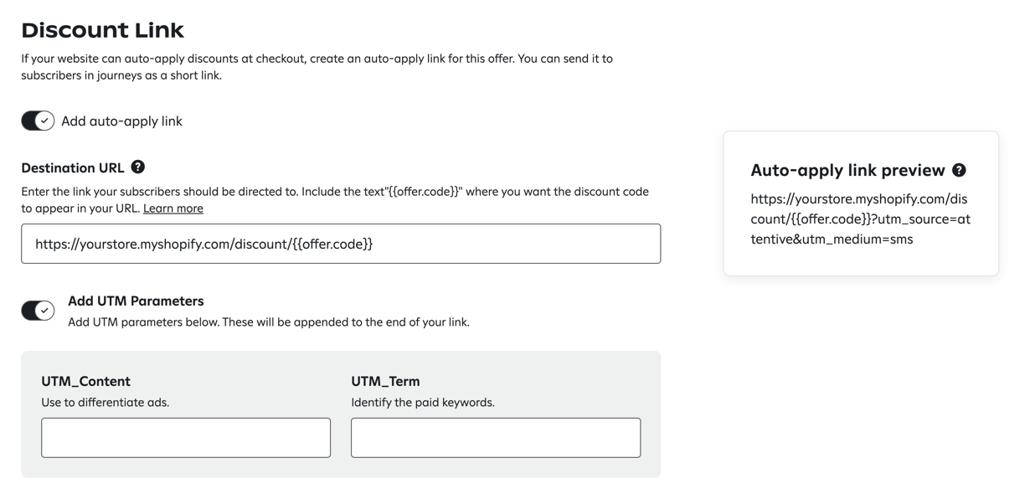The image size is (1030, 499).
Task: Focus the UTM_Term input box
Action: pos(495,437)
